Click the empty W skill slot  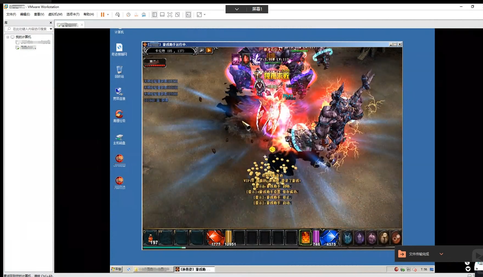coord(166,238)
